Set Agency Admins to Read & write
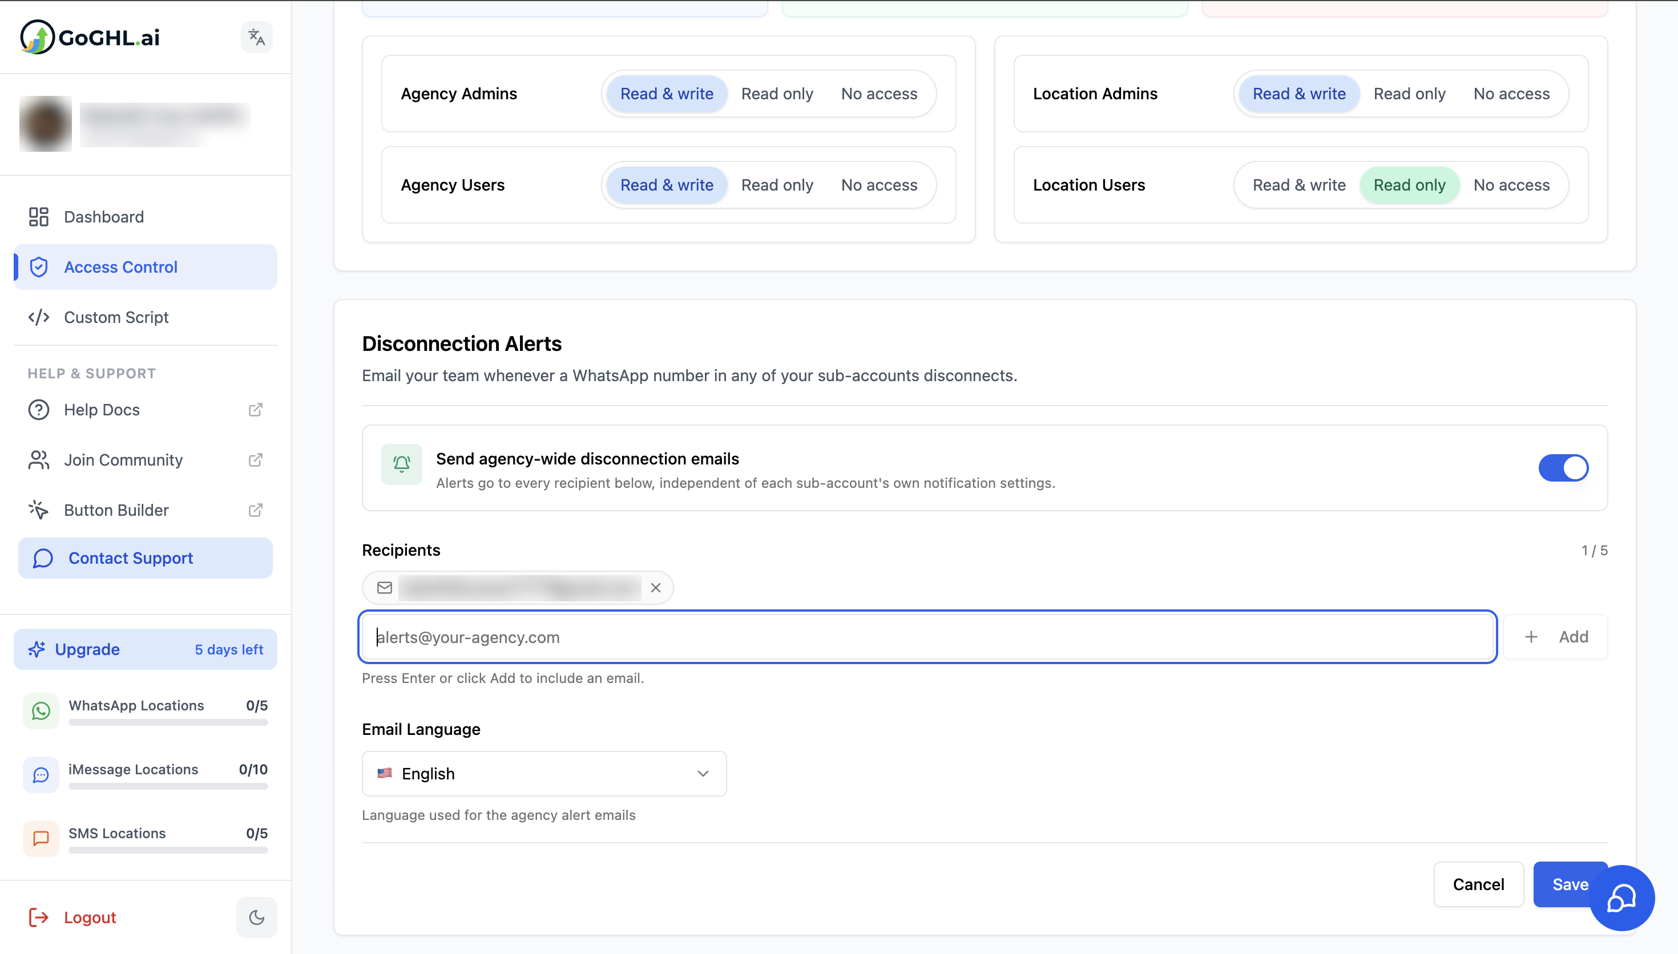The width and height of the screenshot is (1678, 954). pos(667,94)
